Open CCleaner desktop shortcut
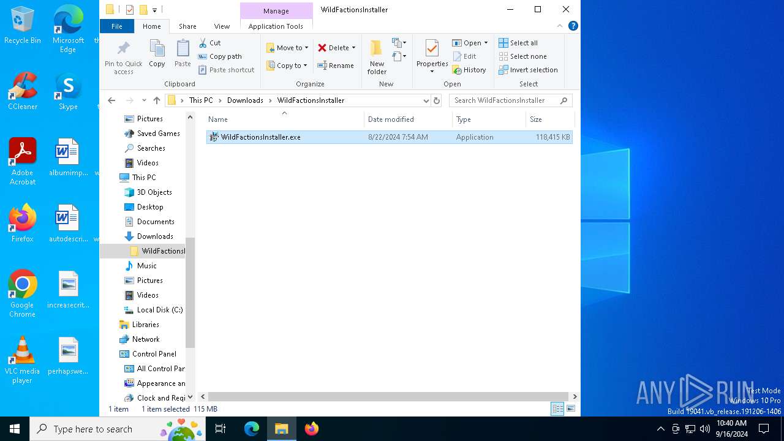The width and height of the screenshot is (784, 441). tap(23, 92)
